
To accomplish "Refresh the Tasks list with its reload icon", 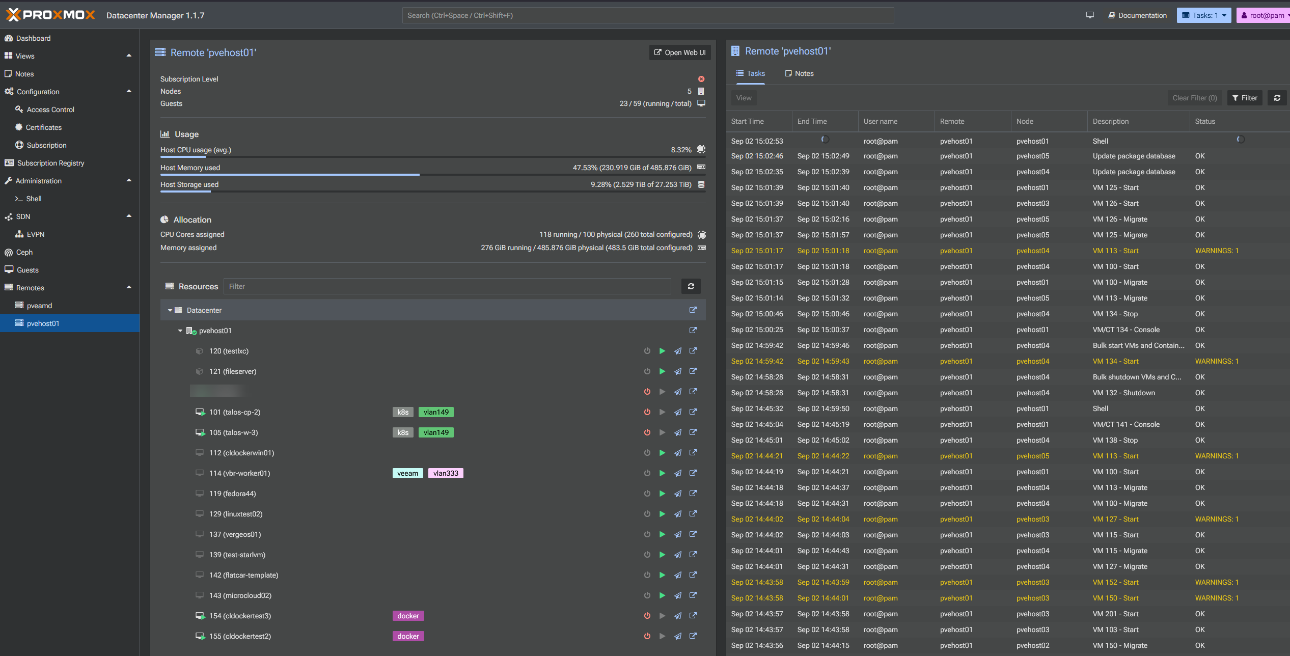I will coord(1277,98).
